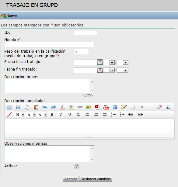Clear formatting with eraser icon
Image resolution: width=178 pixels, height=187 pixels.
tap(159, 107)
